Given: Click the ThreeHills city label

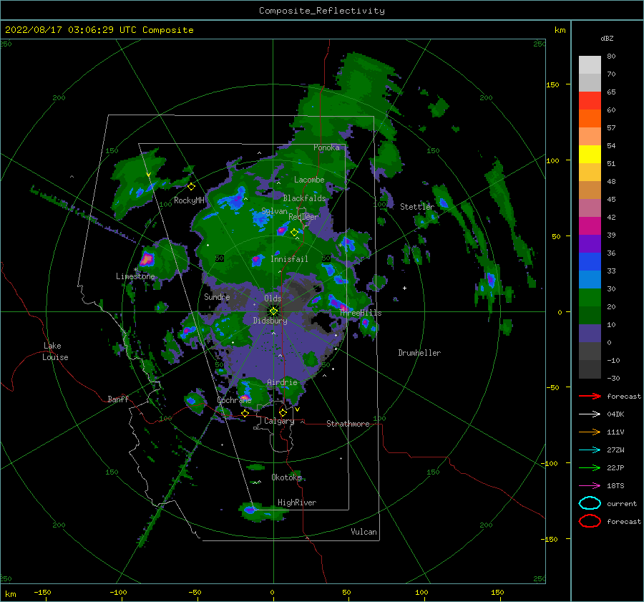Looking at the screenshot, I should coord(361,313).
